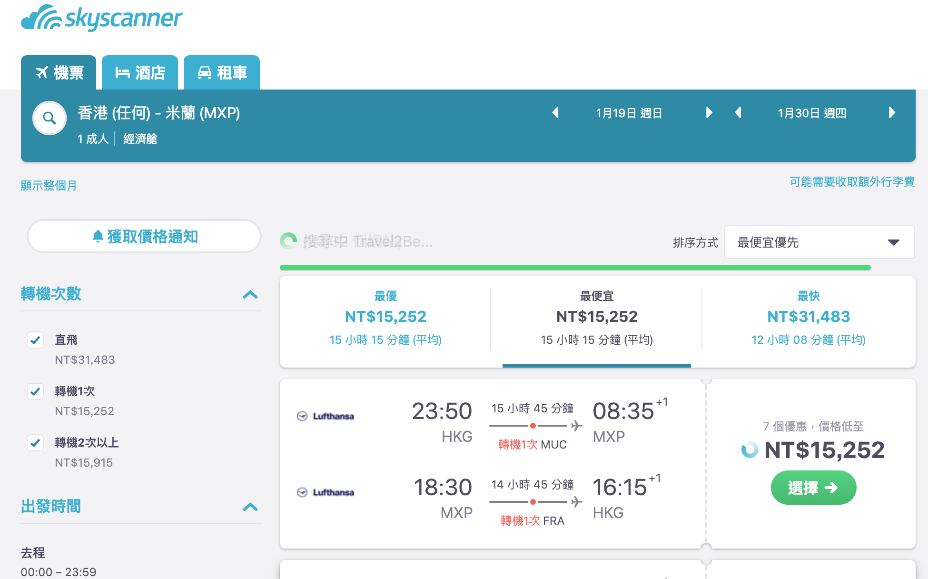This screenshot has height=579, width=928.
Task: Uncheck the 轉機1次 one stop checkbox
Action: pyautogui.click(x=35, y=391)
